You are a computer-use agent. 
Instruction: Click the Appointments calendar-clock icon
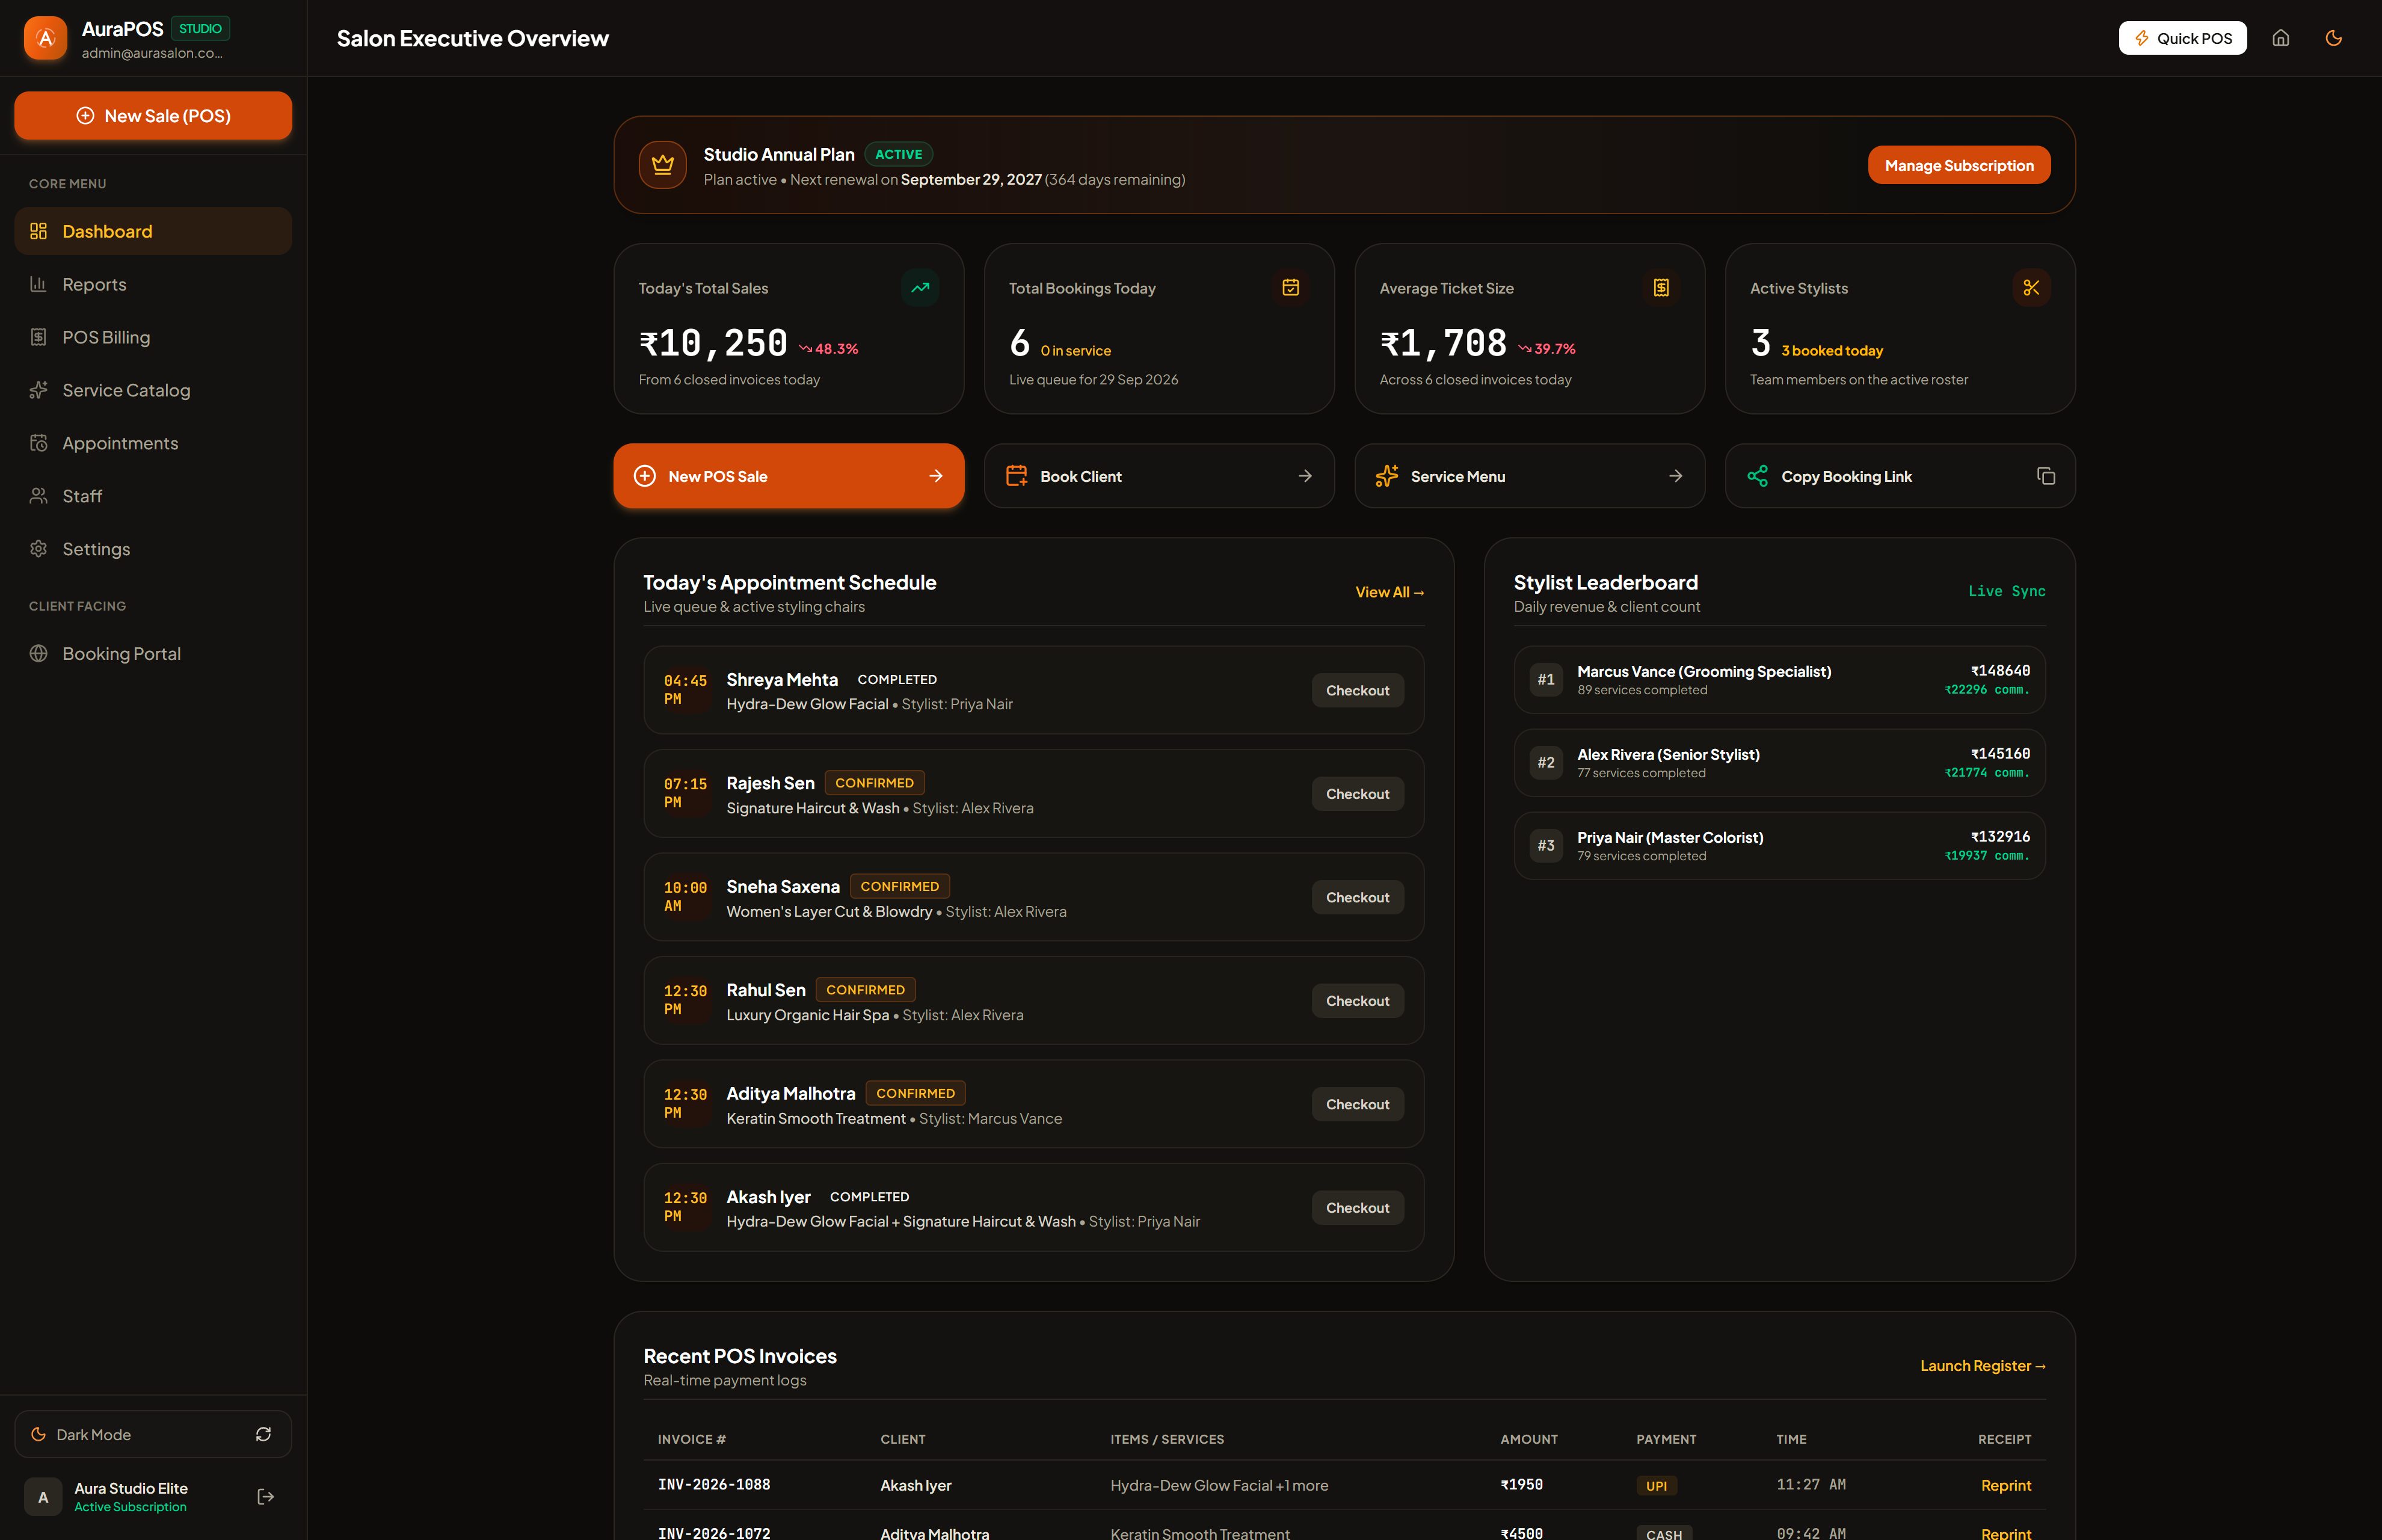38,443
